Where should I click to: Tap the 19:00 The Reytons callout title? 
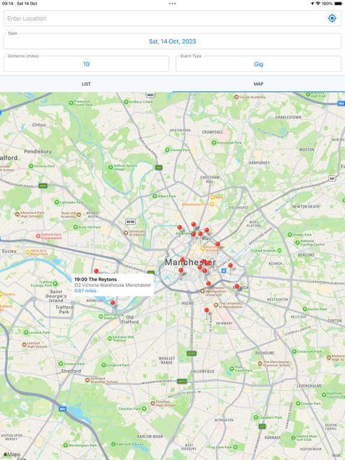pos(95,279)
